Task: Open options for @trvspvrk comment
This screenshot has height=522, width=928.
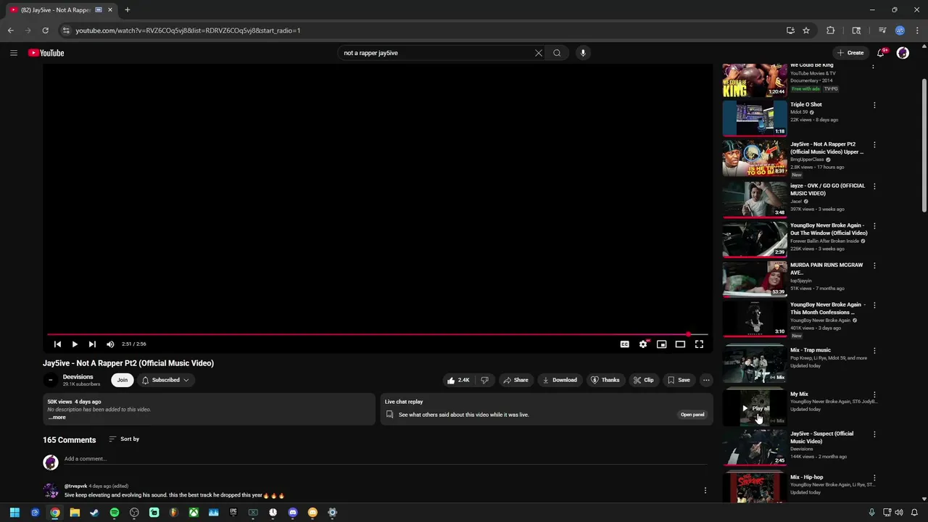Action: point(705,491)
